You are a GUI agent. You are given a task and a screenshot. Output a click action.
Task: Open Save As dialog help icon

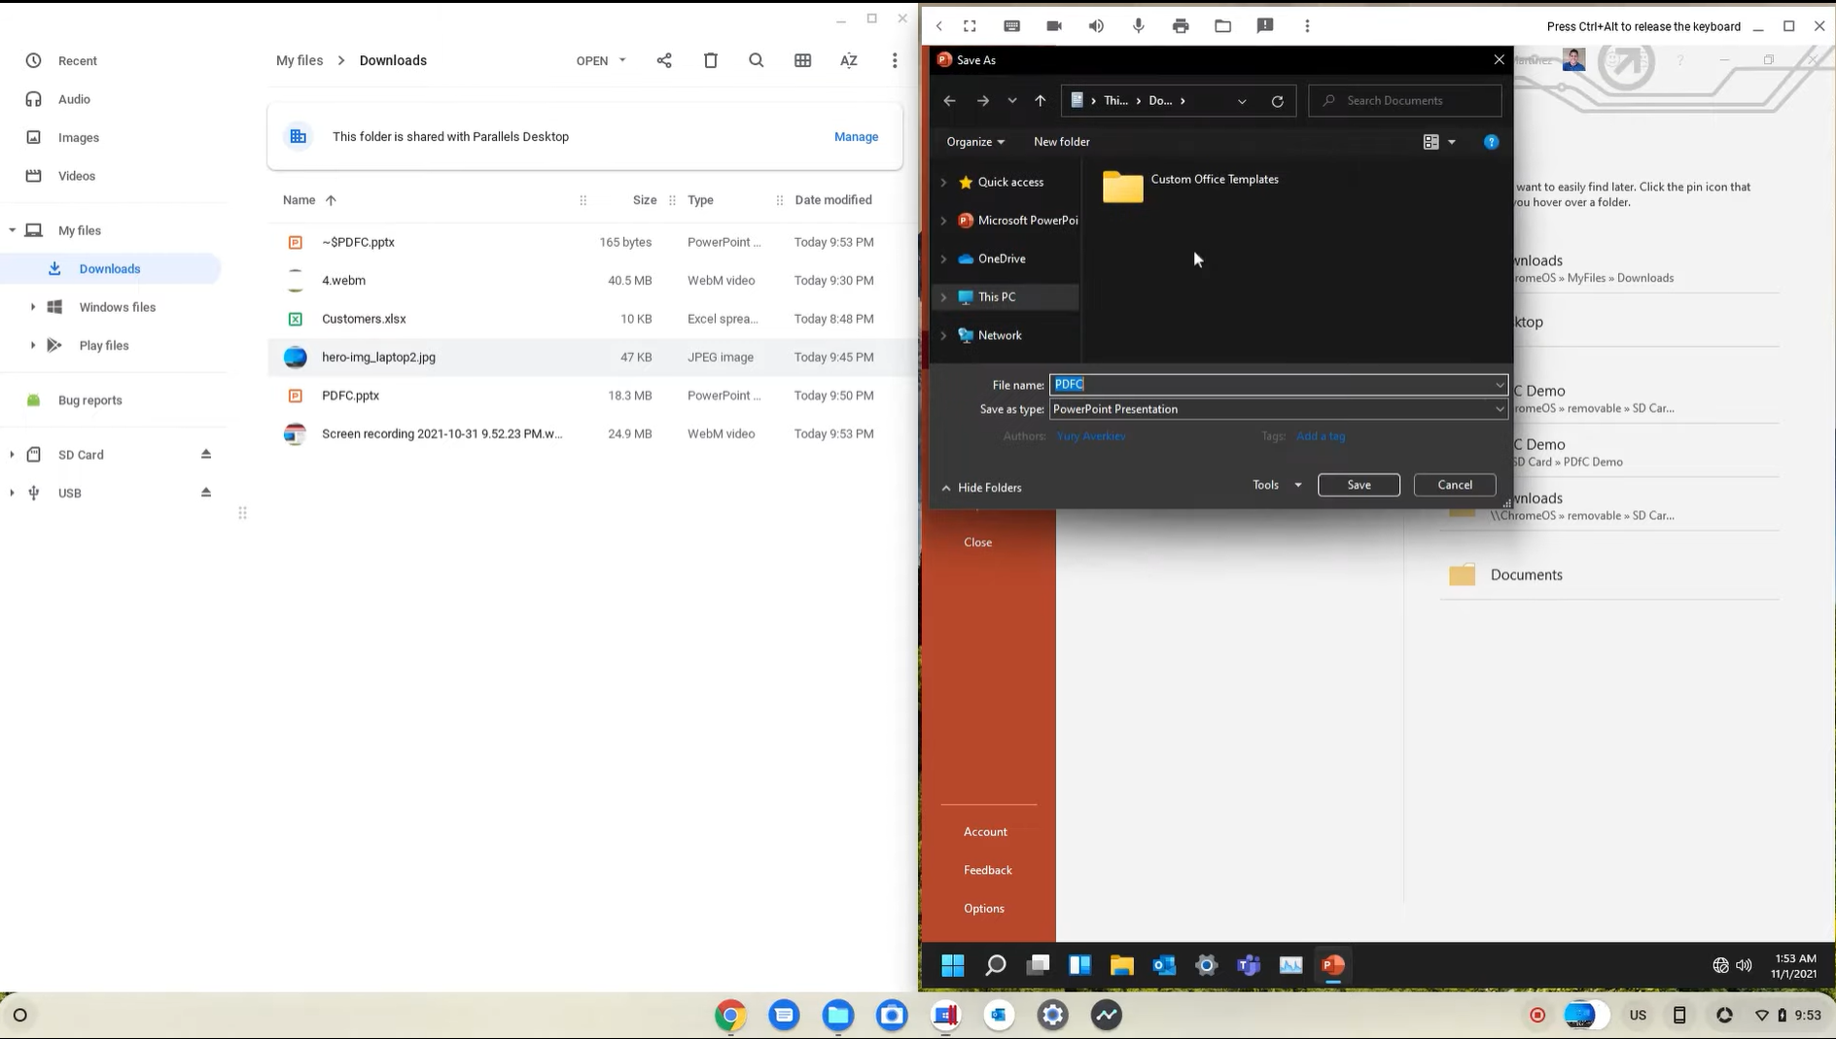pyautogui.click(x=1492, y=142)
